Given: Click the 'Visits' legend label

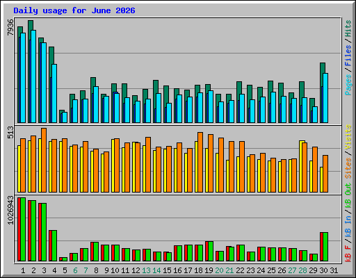Looking at the screenshot, I should click(348, 137).
